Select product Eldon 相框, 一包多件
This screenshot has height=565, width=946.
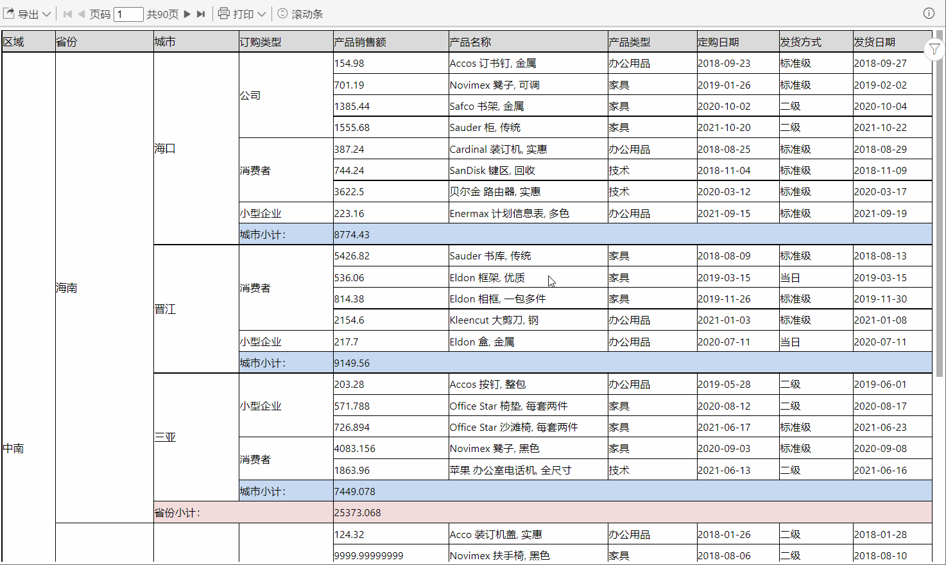528,299
